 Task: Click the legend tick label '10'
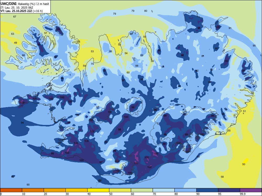click(24, 194)
